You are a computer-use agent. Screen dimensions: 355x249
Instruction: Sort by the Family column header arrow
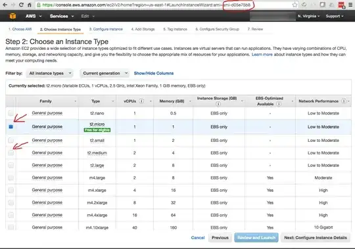point(76,101)
